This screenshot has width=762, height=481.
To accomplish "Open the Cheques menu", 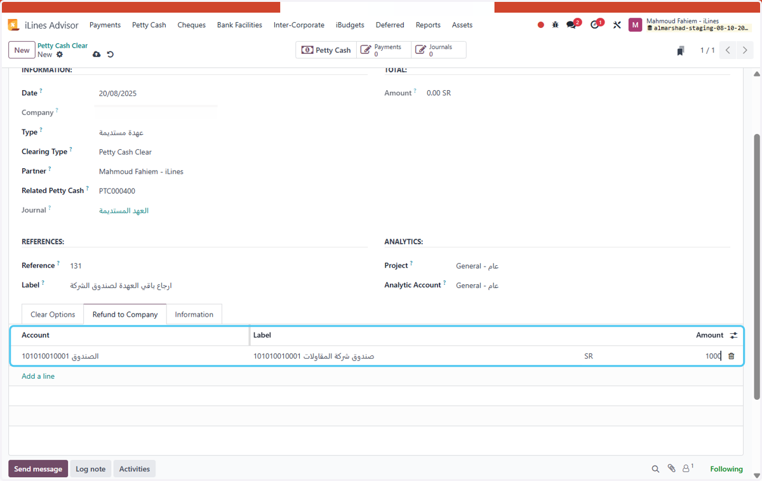I will [192, 25].
